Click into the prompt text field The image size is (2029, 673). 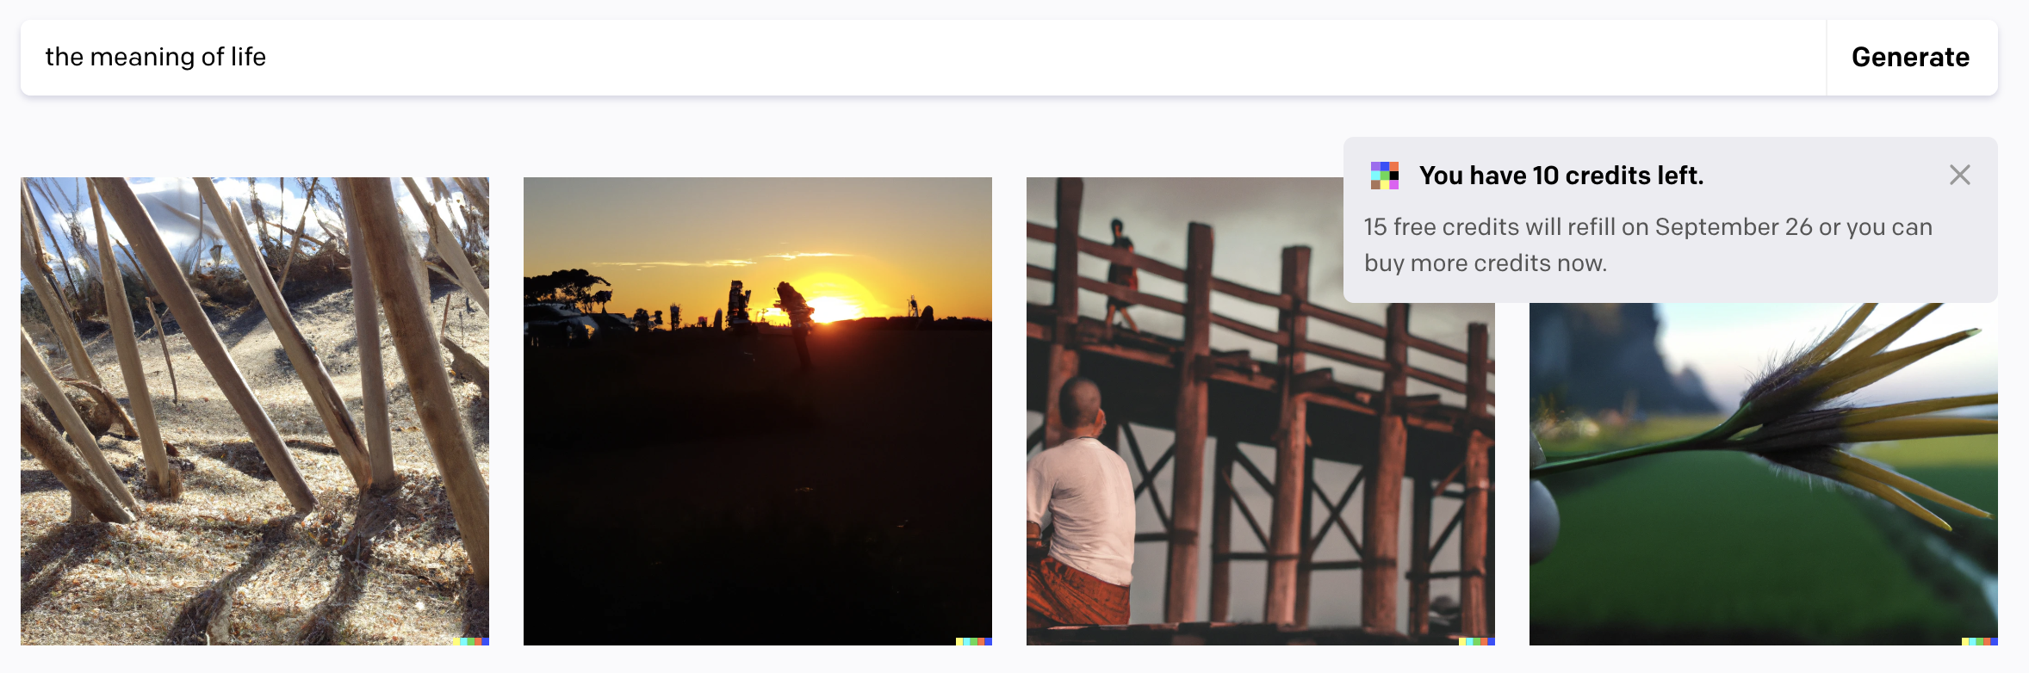923,58
